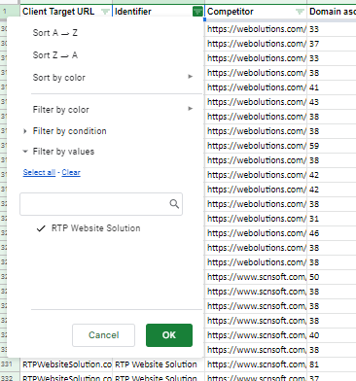356x381 pixels.
Task: Open the Client Target URL filter icon
Action: 105,12
